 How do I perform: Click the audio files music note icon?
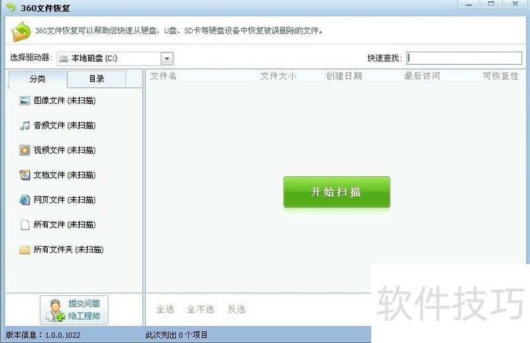coord(25,126)
